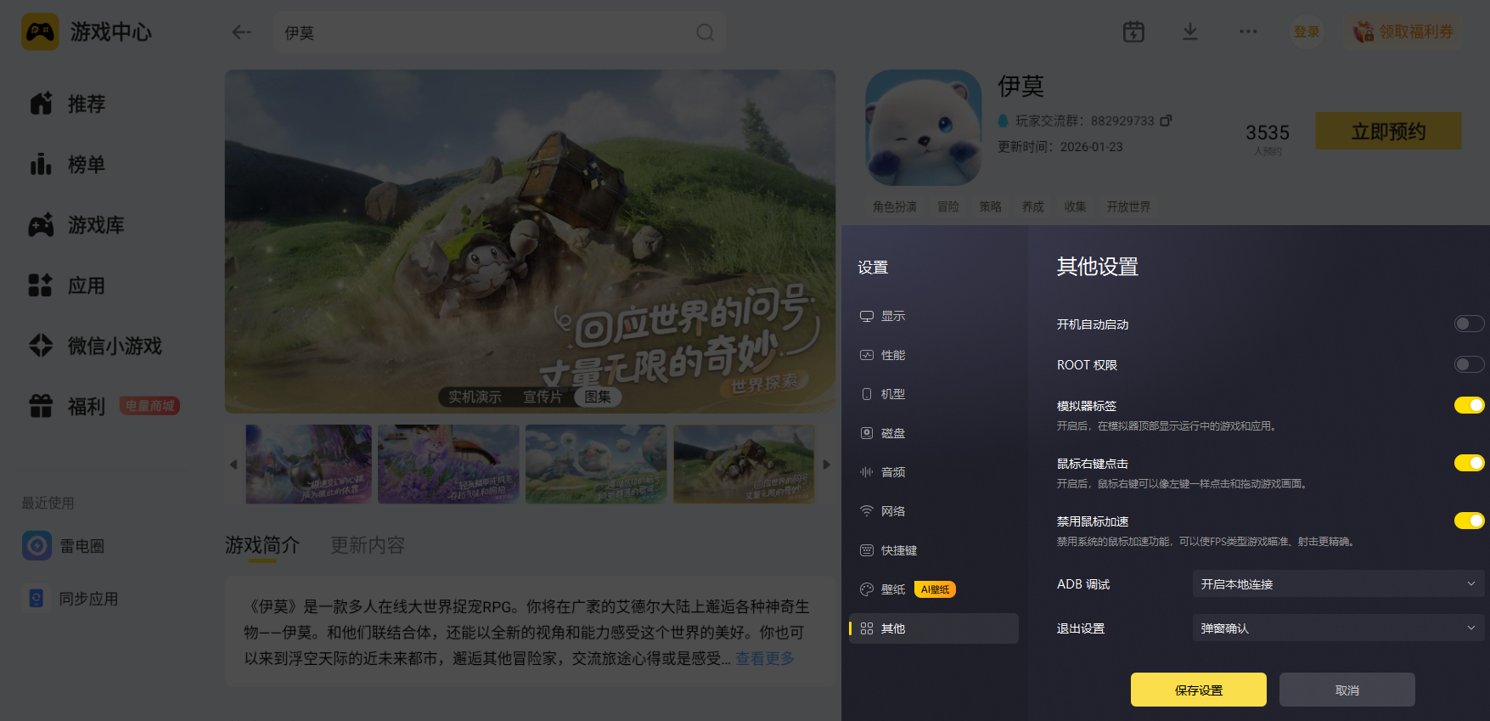1490x721 pixels.
Task: Click the four-squares icon beside 其他
Action: pos(866,628)
